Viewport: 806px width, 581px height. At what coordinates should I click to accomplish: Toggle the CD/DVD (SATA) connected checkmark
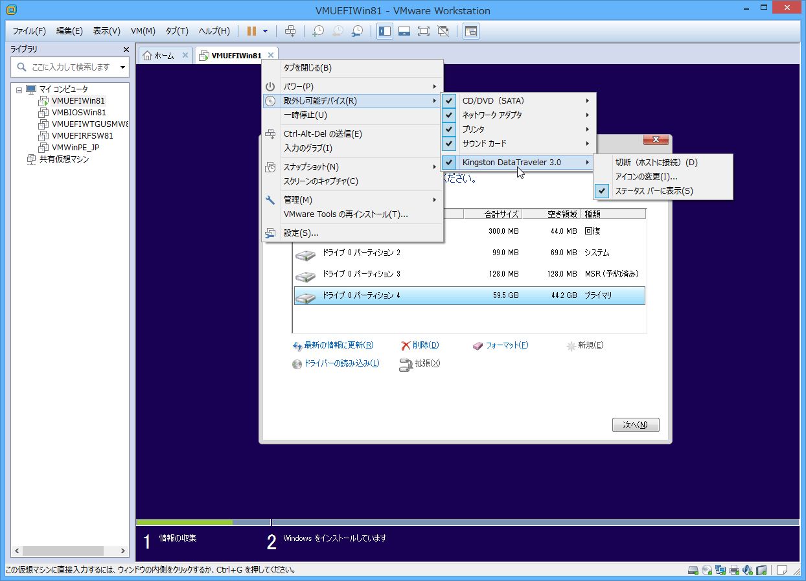(449, 100)
